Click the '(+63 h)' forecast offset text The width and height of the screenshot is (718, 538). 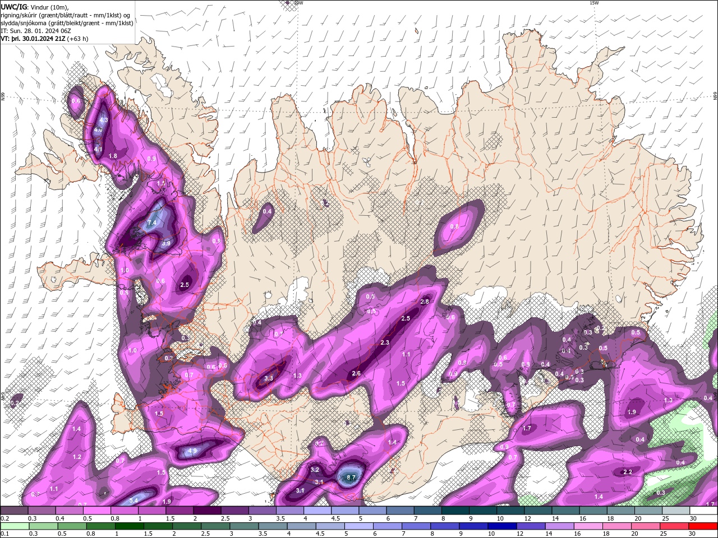tap(77, 39)
